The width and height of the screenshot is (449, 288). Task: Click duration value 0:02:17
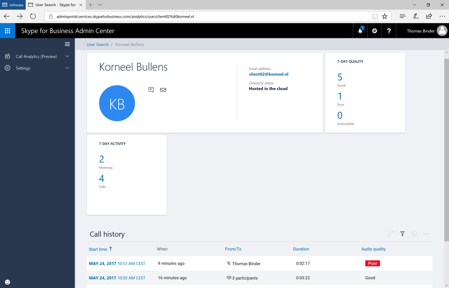point(303,263)
